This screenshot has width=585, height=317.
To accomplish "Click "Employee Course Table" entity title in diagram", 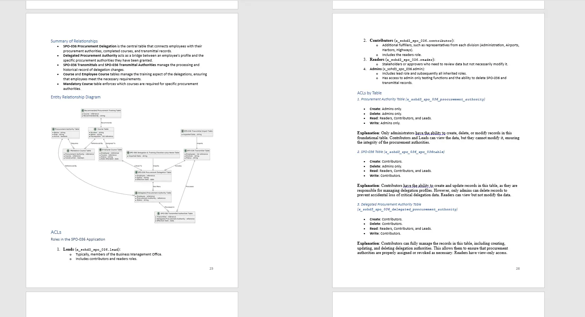I will click(112, 150).
